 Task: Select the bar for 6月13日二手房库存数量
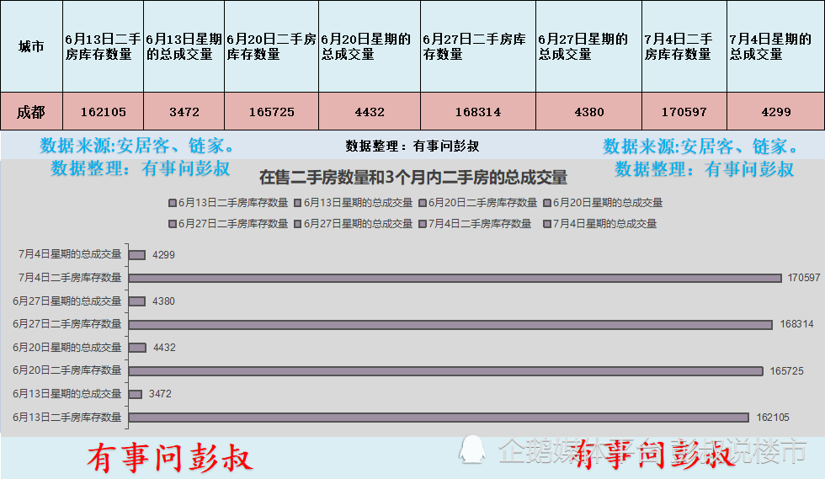tap(439, 418)
